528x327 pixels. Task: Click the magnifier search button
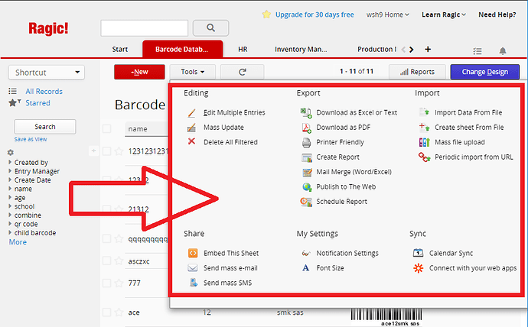pyautogui.click(x=210, y=28)
